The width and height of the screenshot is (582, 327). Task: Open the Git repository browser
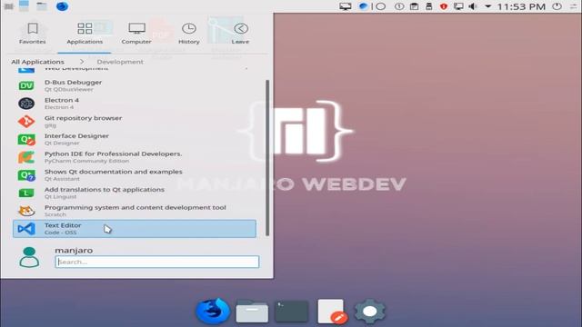pyautogui.click(x=135, y=121)
